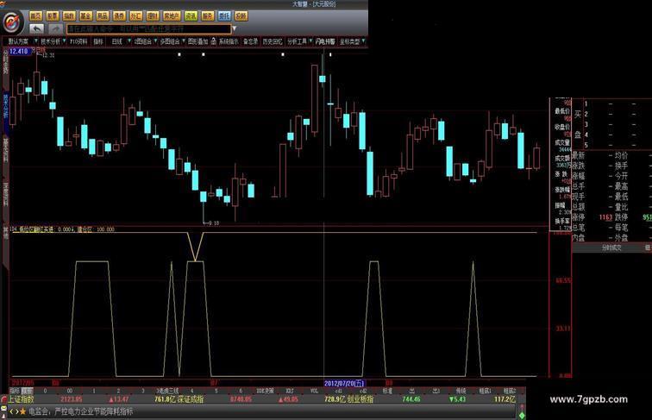The width and height of the screenshot is (652, 420).
Task: Open the F10资料 menu item
Action: pyautogui.click(x=78, y=41)
